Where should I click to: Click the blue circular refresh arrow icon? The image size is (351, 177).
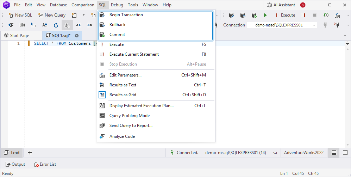pos(56,25)
